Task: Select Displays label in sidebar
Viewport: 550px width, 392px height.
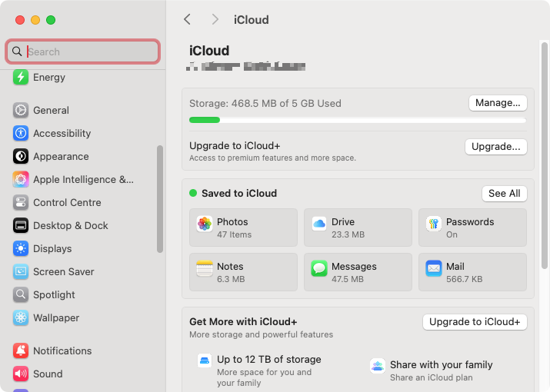Action: point(52,248)
